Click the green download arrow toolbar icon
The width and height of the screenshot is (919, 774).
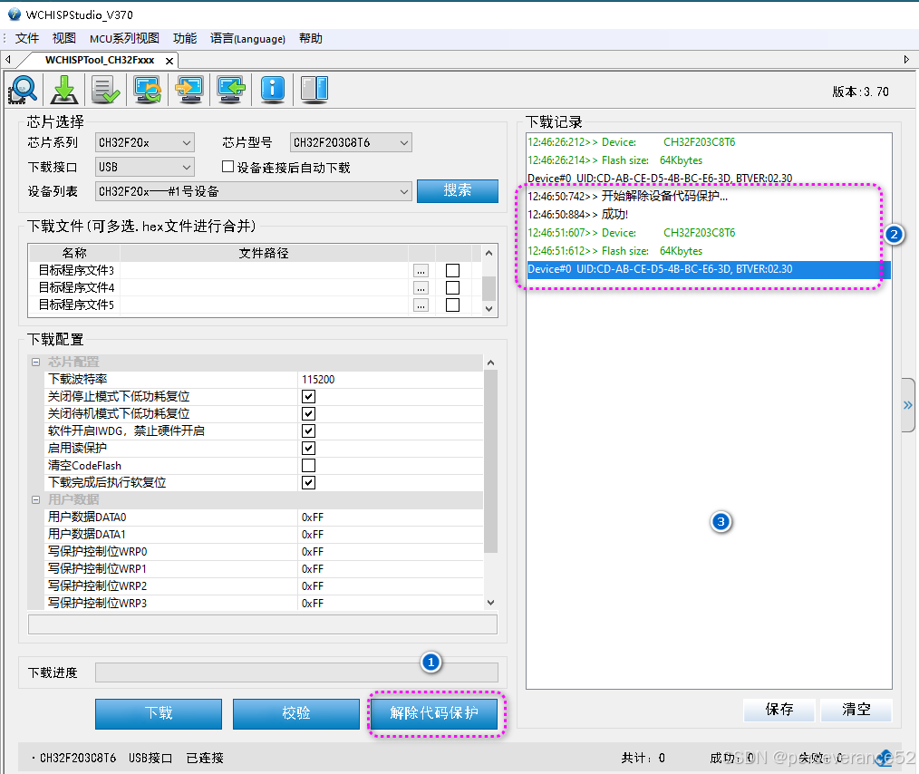pos(63,90)
